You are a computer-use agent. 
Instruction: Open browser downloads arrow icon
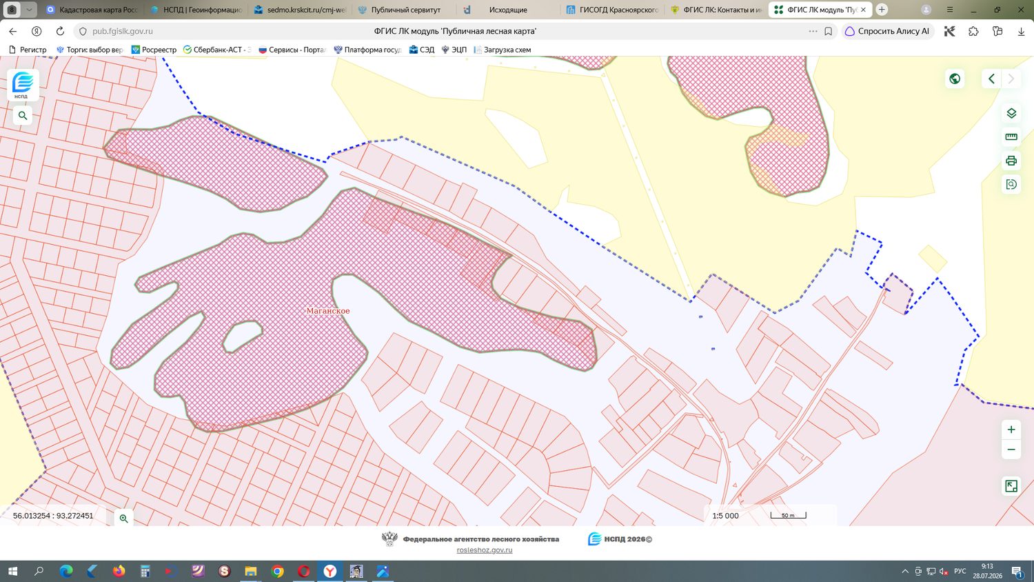1021,31
